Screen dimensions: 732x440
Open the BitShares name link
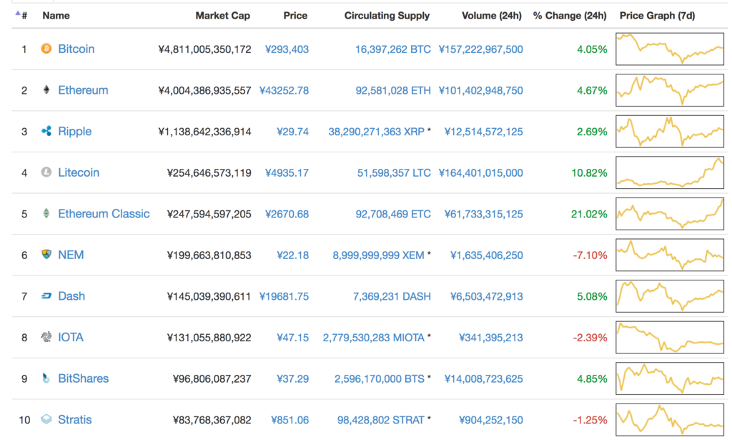pyautogui.click(x=83, y=378)
